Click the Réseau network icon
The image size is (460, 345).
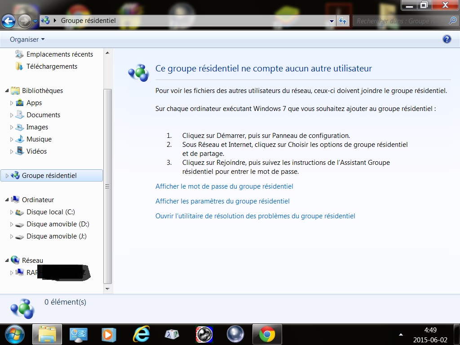coord(15,260)
